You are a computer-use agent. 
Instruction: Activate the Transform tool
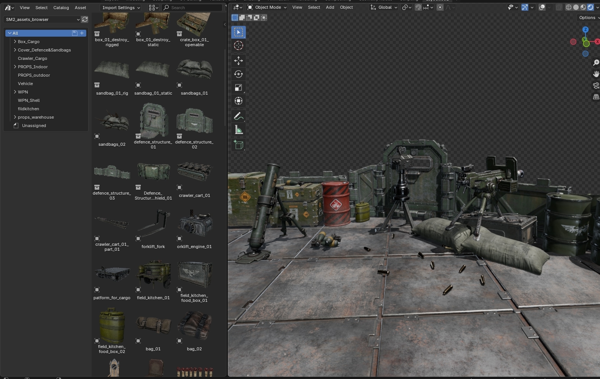(239, 101)
